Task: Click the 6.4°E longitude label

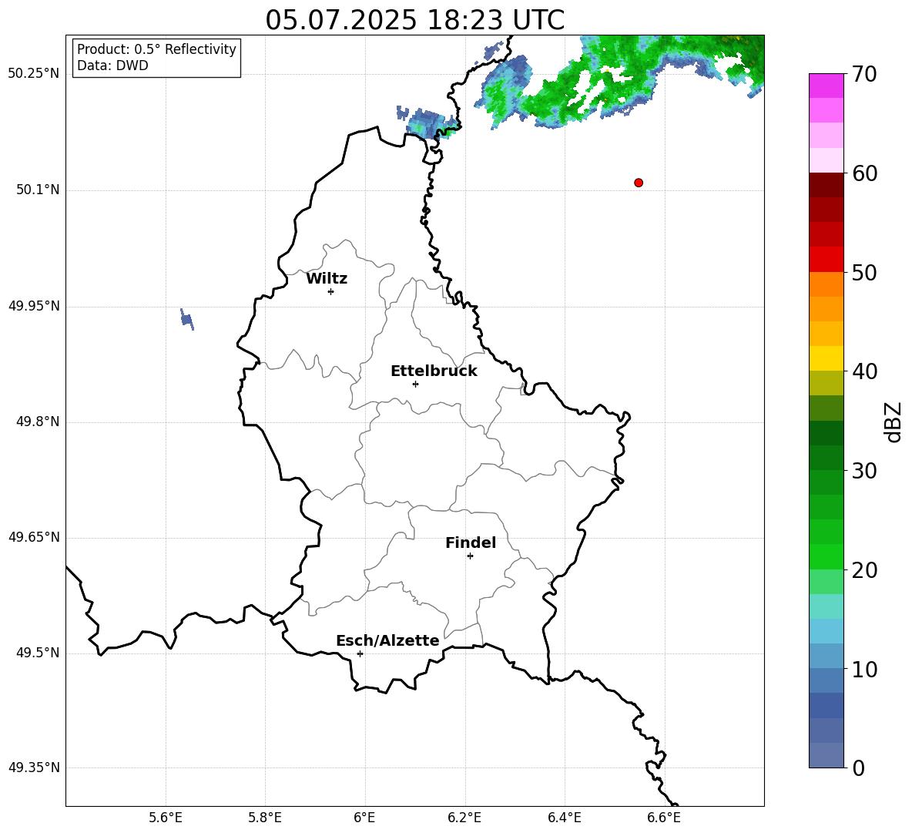Action: coord(564,818)
